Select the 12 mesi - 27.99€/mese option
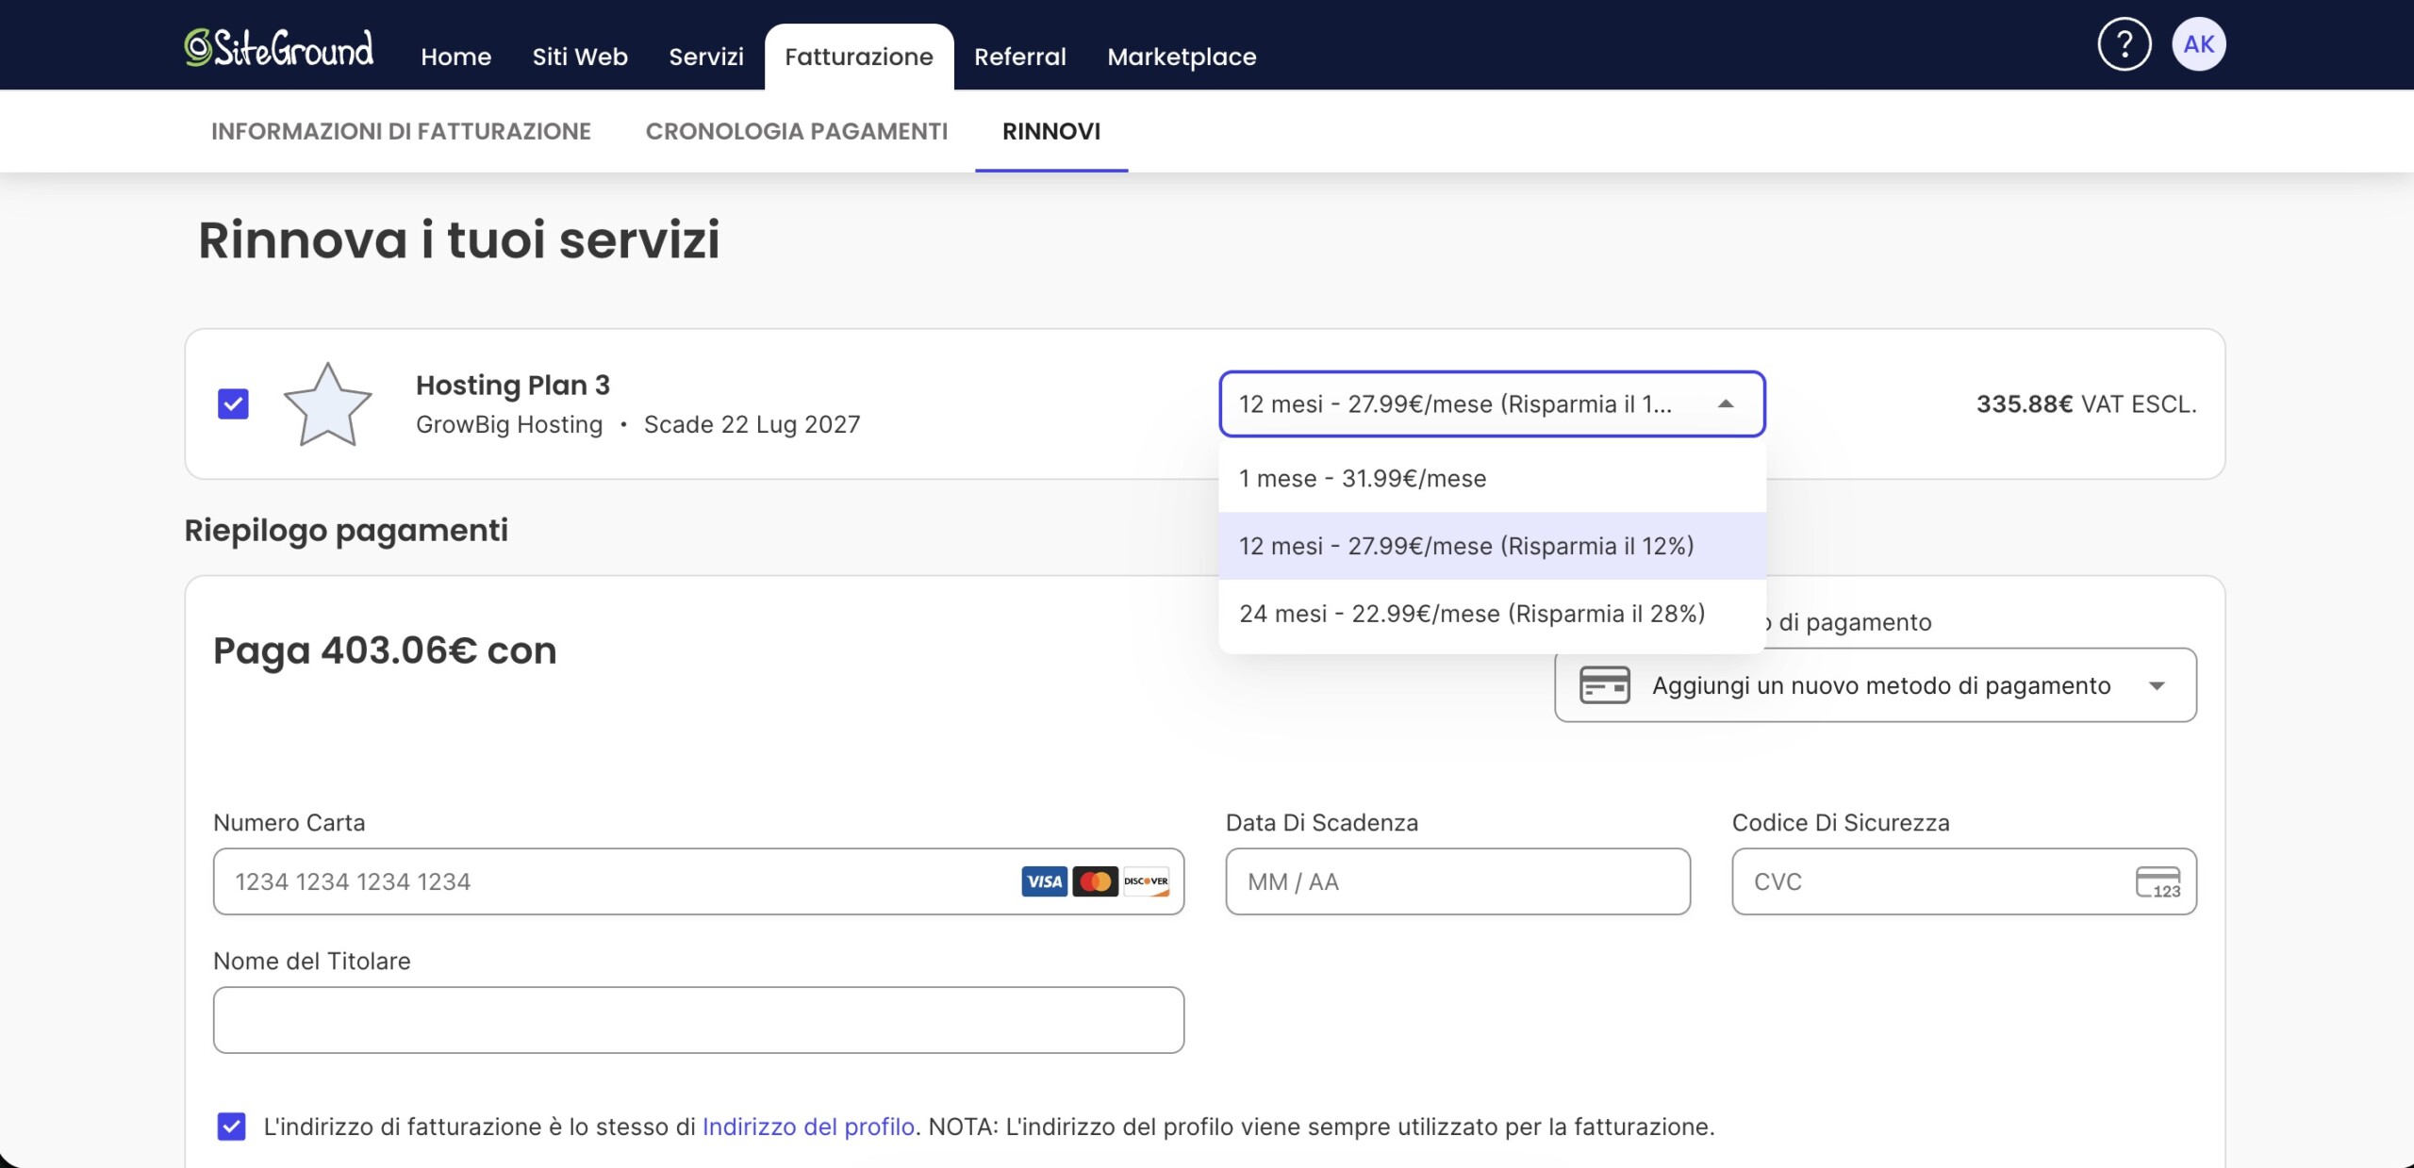The width and height of the screenshot is (2414, 1168). [x=1492, y=546]
